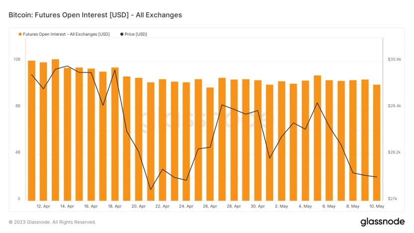Click the orange Futures Open Interest legend dot

20,34
